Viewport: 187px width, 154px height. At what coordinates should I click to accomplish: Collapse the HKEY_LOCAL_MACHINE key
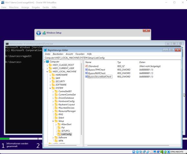tap(47, 72)
